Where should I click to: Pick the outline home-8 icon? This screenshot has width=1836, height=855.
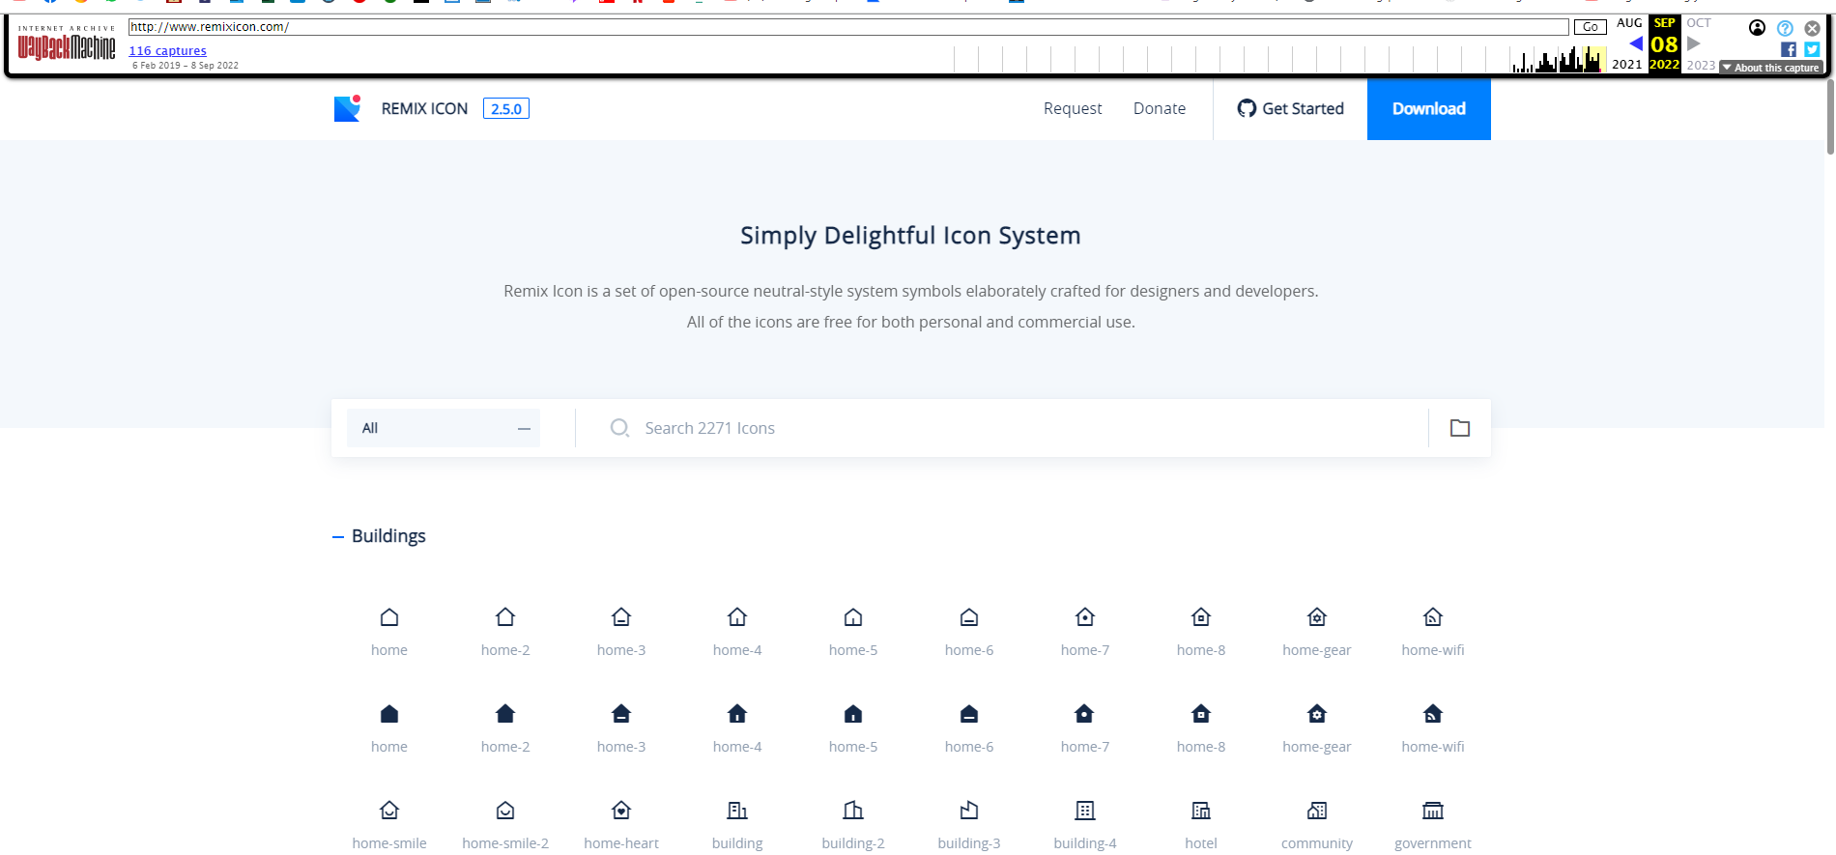1201,617
